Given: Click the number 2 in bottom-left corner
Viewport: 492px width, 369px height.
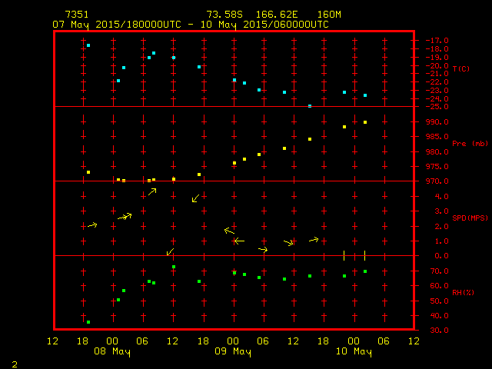Looking at the screenshot, I should coord(14,363).
